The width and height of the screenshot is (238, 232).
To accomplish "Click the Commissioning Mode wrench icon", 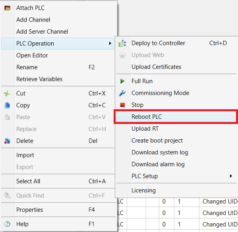I will pyautogui.click(x=122, y=93).
